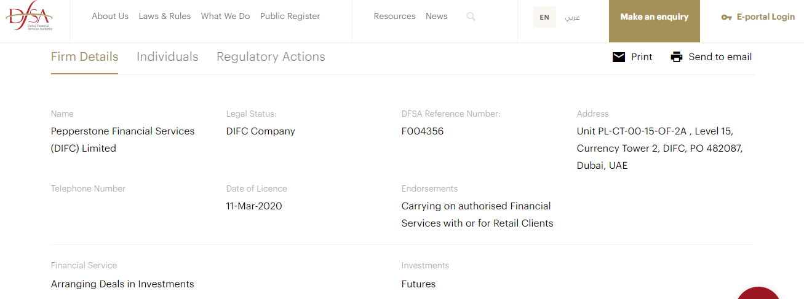Open the What We Do menu
804x299 pixels.
pos(225,17)
